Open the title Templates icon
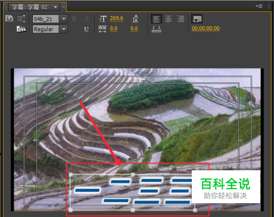Screen dimensions: 274x217 (21, 29)
